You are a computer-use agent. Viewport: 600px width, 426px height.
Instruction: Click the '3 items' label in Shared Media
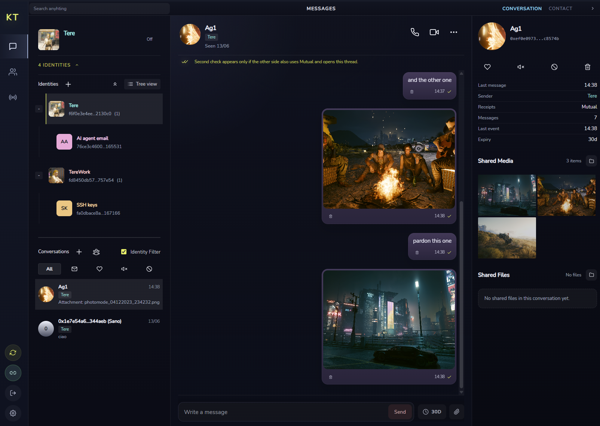[x=573, y=161]
